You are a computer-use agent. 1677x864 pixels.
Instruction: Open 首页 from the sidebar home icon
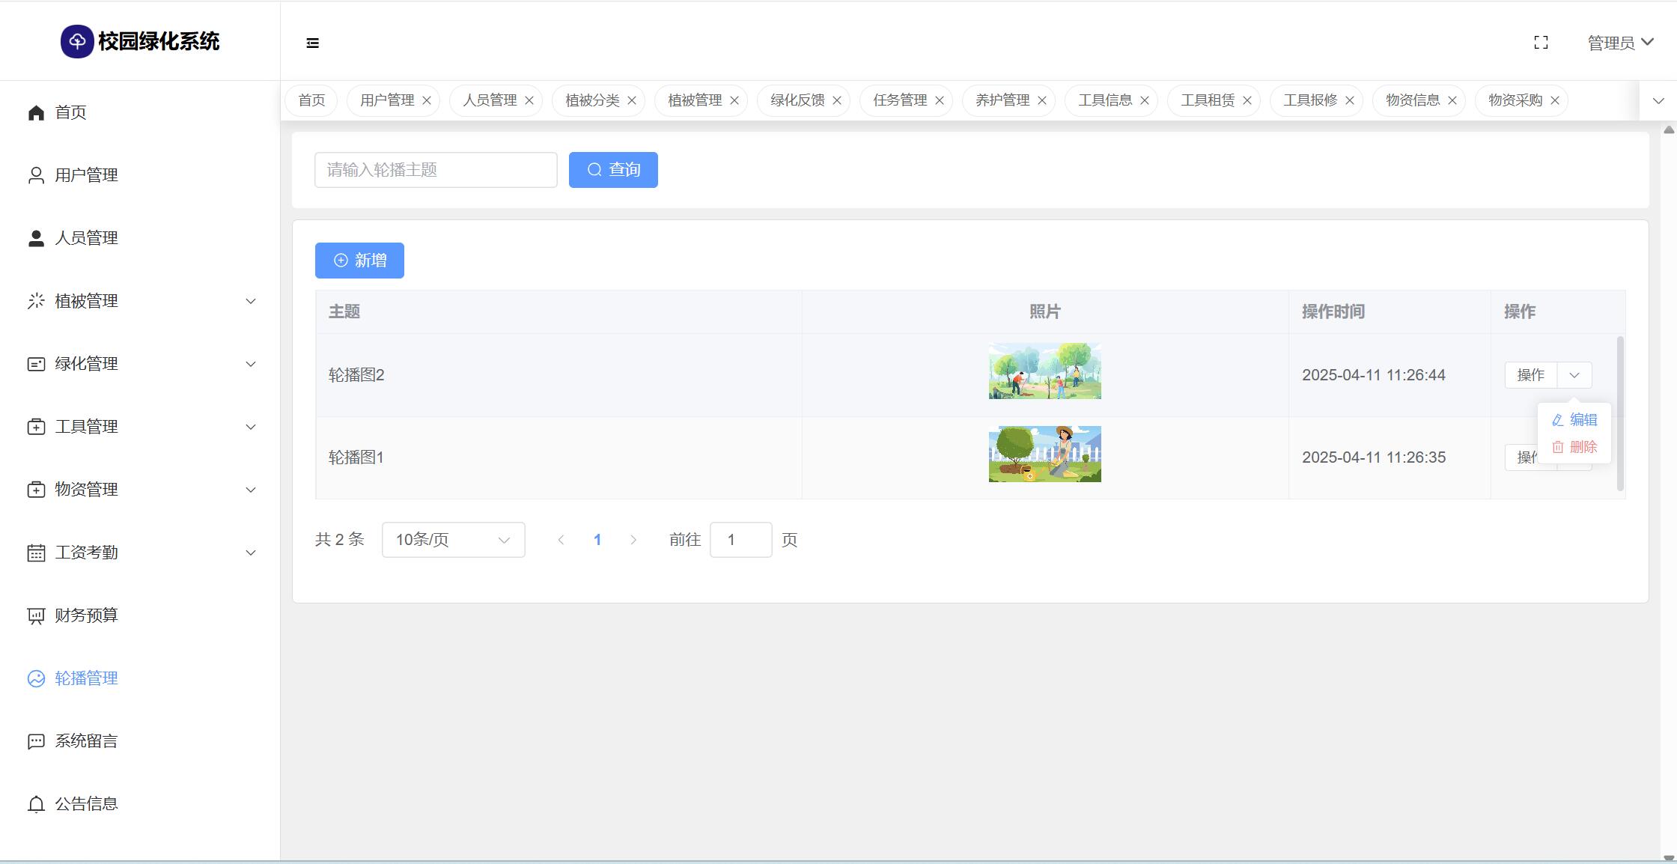36,112
